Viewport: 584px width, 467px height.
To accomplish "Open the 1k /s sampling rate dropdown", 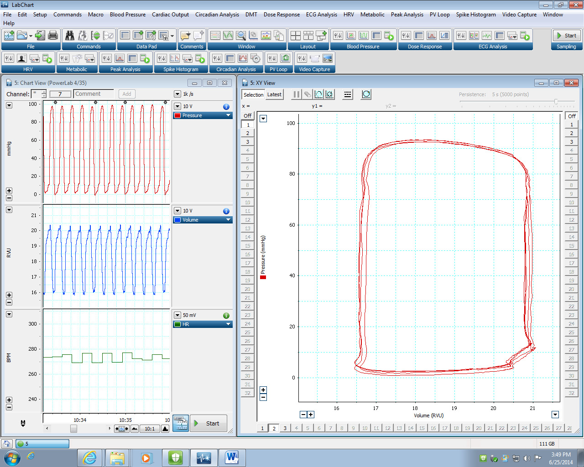I will pos(177,94).
